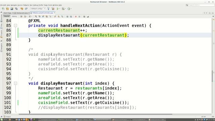Open the Output panel at the bottom
The height and width of the screenshot is (121, 215).
(x=7, y=117)
